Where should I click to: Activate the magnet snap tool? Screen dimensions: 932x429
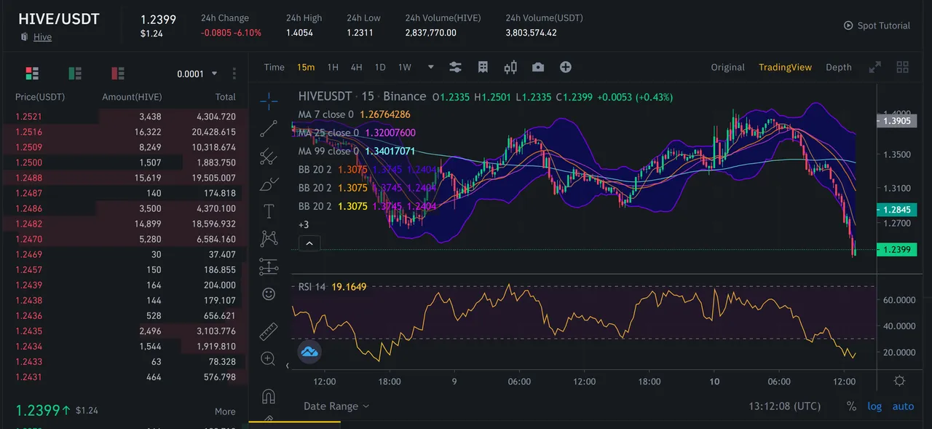pyautogui.click(x=269, y=396)
